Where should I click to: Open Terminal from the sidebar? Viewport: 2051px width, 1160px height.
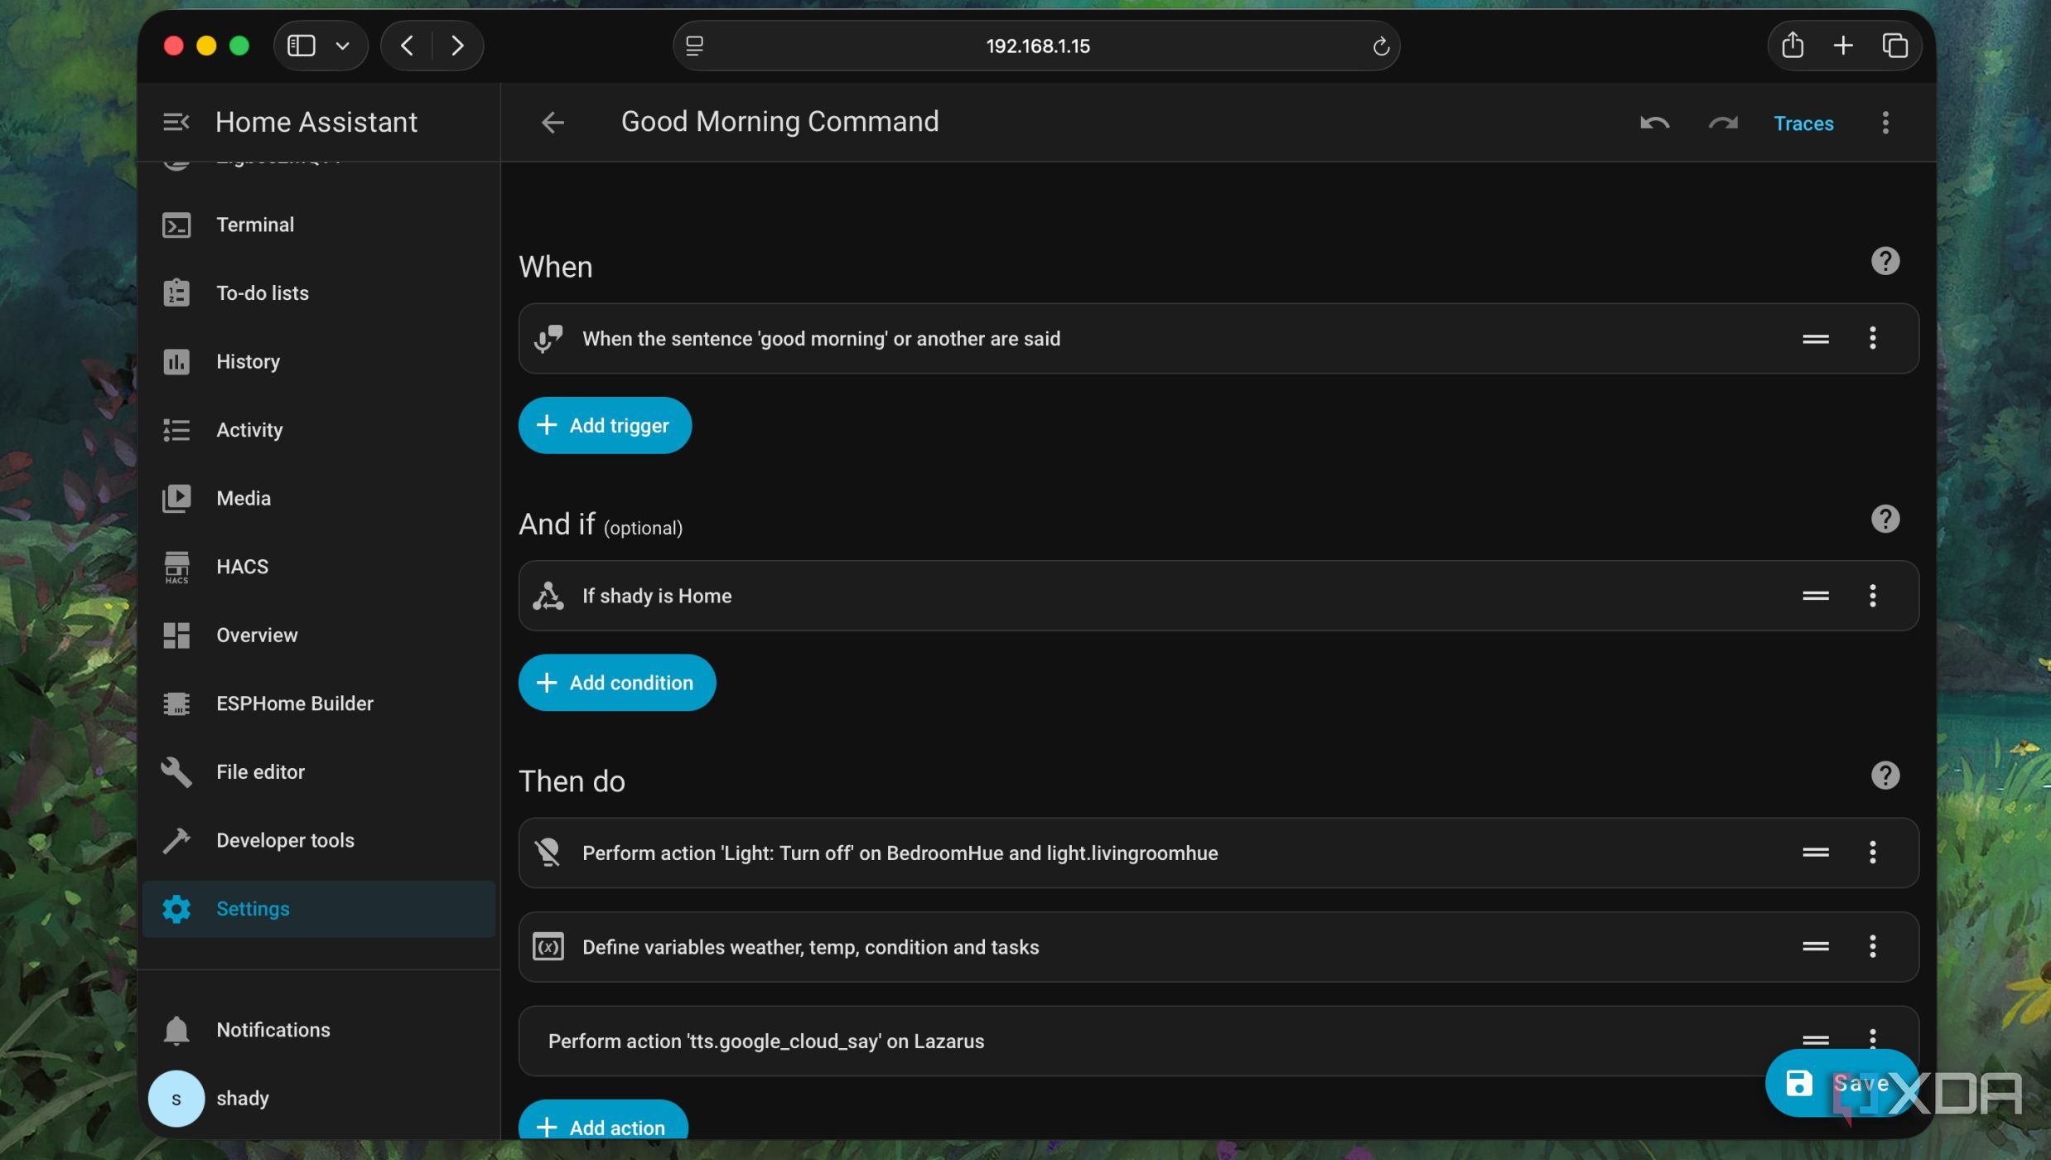pyautogui.click(x=318, y=225)
